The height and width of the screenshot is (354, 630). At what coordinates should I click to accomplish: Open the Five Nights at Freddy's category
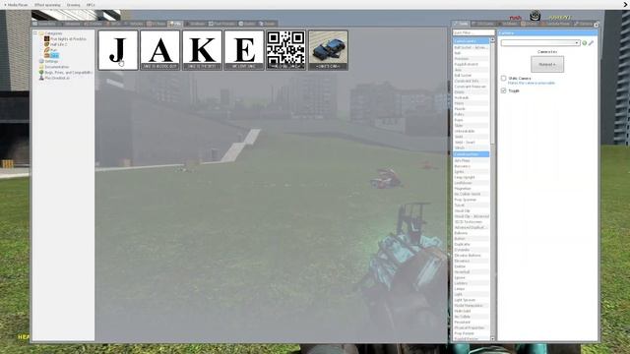point(65,39)
